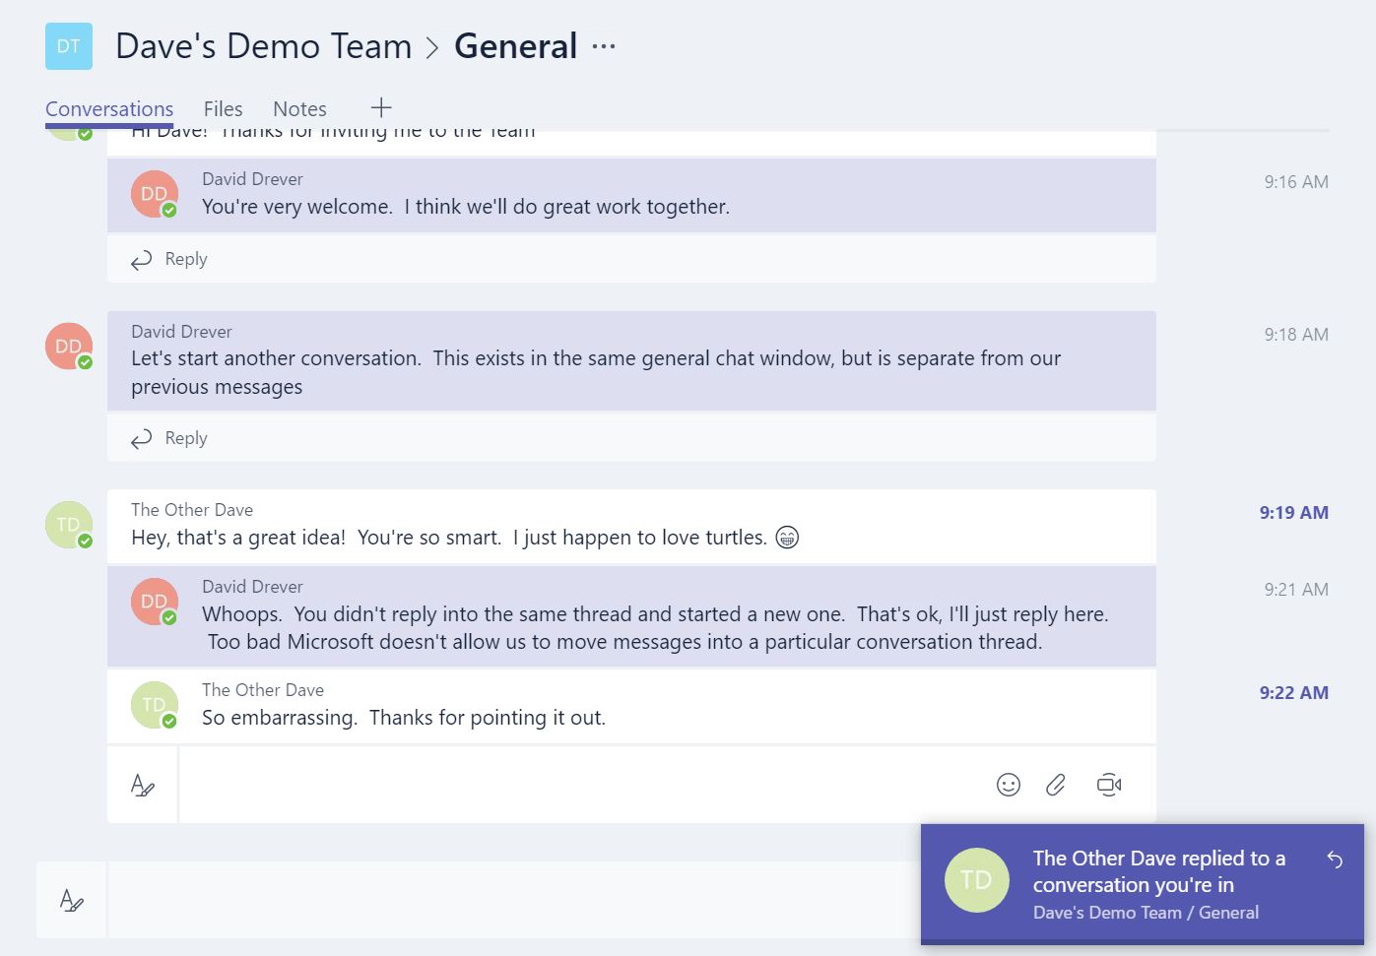Click the 9:19 AM timestamp
1376x956 pixels.
[x=1294, y=513]
